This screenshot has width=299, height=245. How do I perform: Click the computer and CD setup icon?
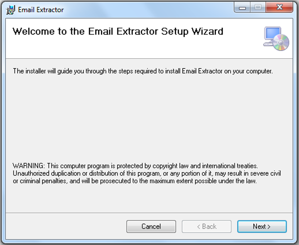click(276, 38)
